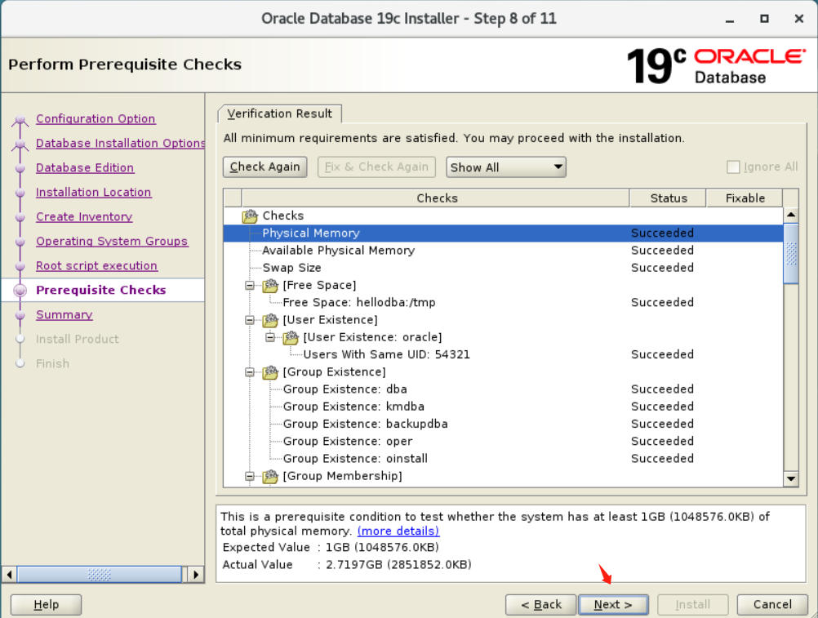Maximize the Oracle installer window
The height and width of the screenshot is (618, 818).
point(764,19)
